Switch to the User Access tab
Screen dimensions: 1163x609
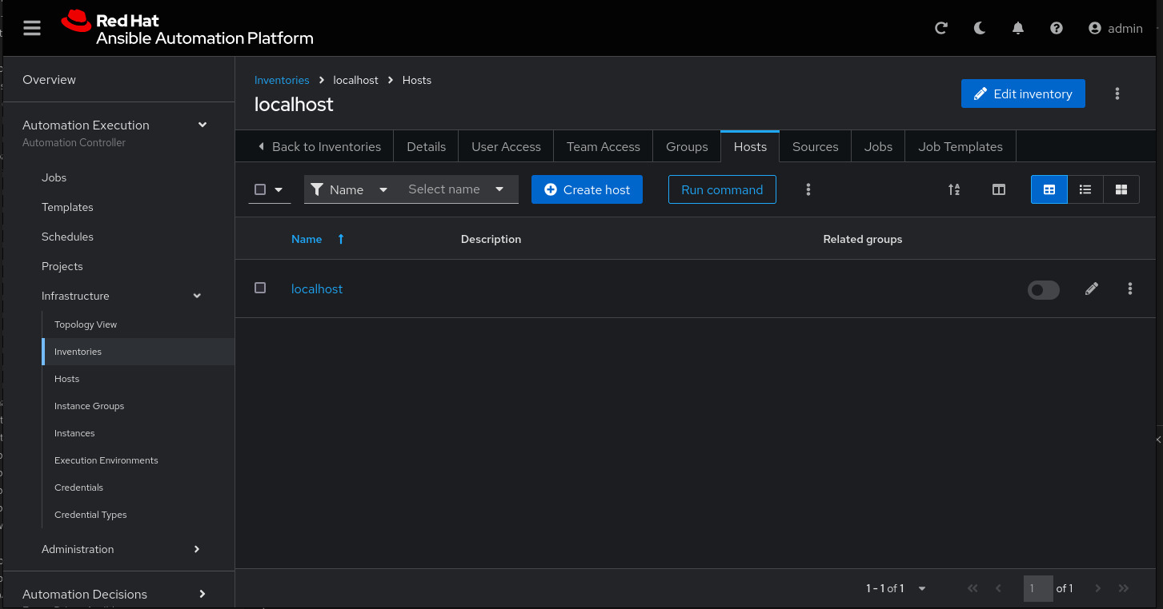(x=506, y=146)
